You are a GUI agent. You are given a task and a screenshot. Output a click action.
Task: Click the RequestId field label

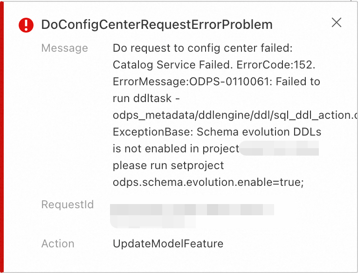click(x=68, y=205)
